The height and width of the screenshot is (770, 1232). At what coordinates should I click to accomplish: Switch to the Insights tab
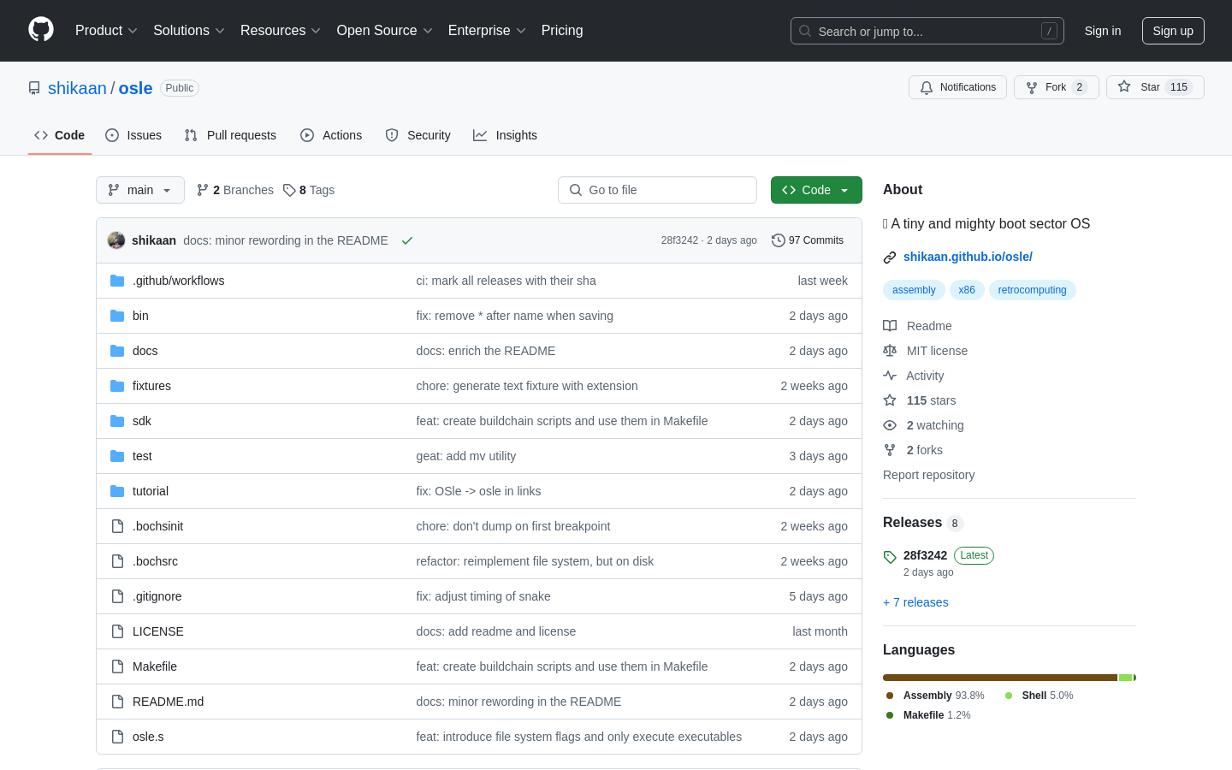(506, 135)
